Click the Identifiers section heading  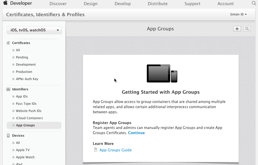tap(20, 89)
